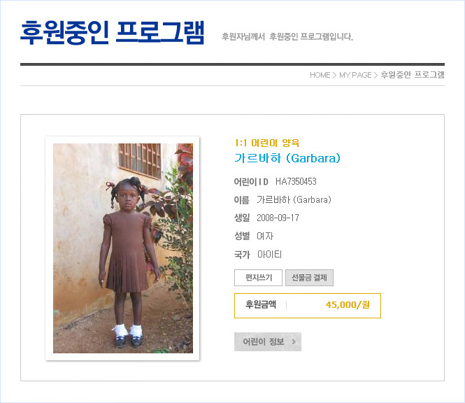The image size is (465, 403).
Task: Select the 1:1 어린이 양육 program label
Action: pos(267,143)
